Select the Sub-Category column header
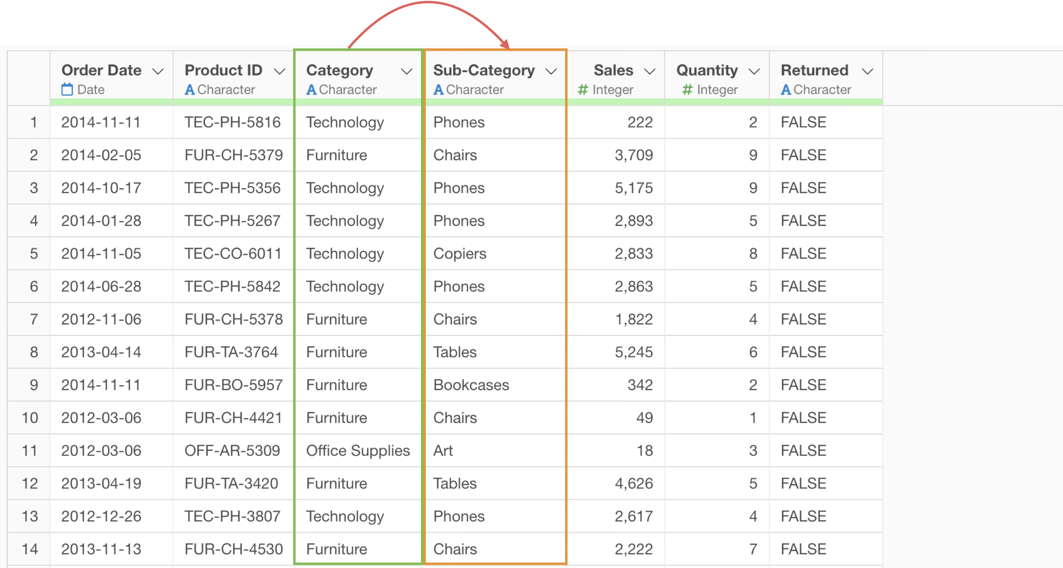This screenshot has height=568, width=1063. 495,78
